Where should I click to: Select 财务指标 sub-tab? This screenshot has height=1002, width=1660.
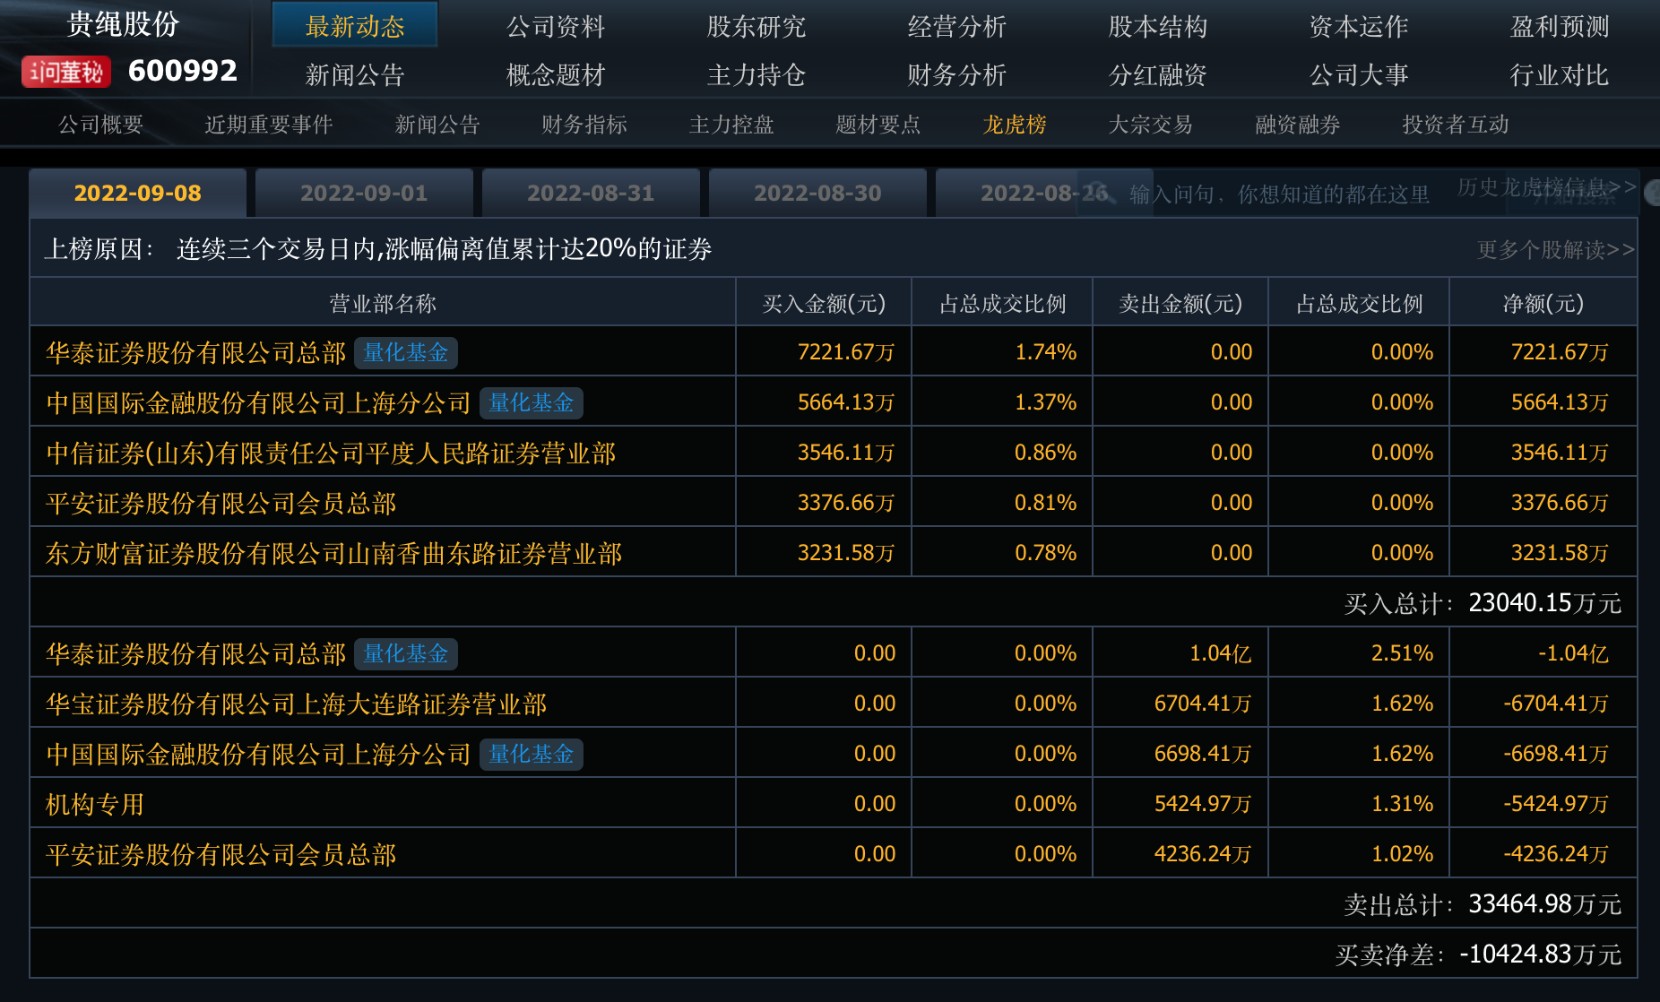point(584,124)
